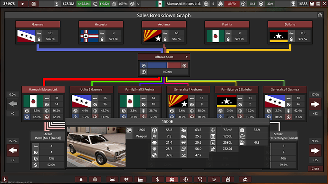This screenshot has height=184, width=328.
Task: Open the car icon in the bottom toolbar
Action: coord(112,179)
